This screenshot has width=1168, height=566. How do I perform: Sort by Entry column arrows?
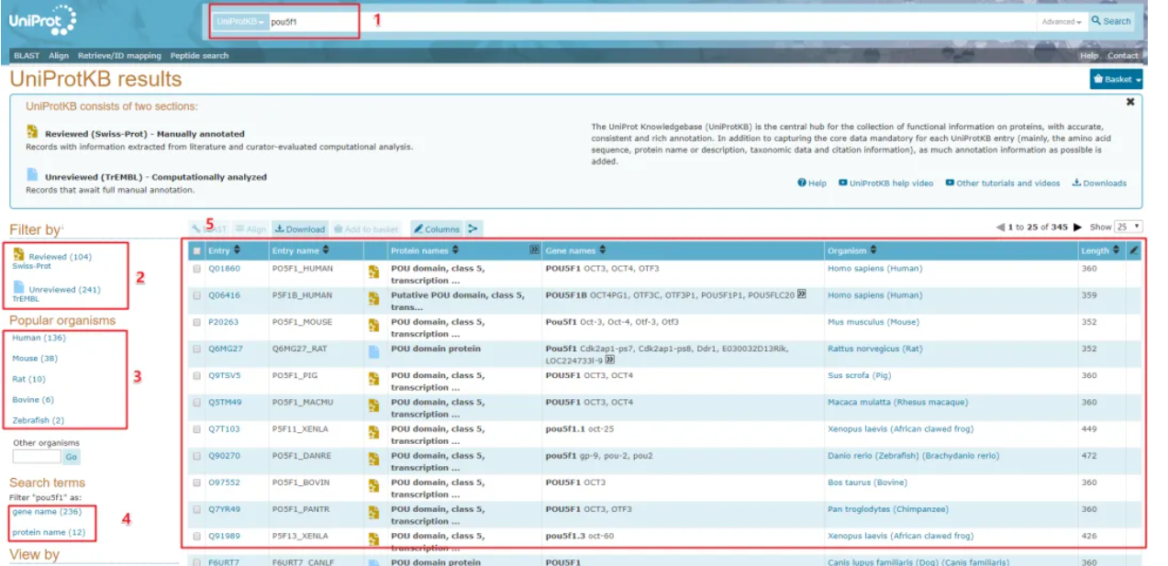click(x=237, y=250)
